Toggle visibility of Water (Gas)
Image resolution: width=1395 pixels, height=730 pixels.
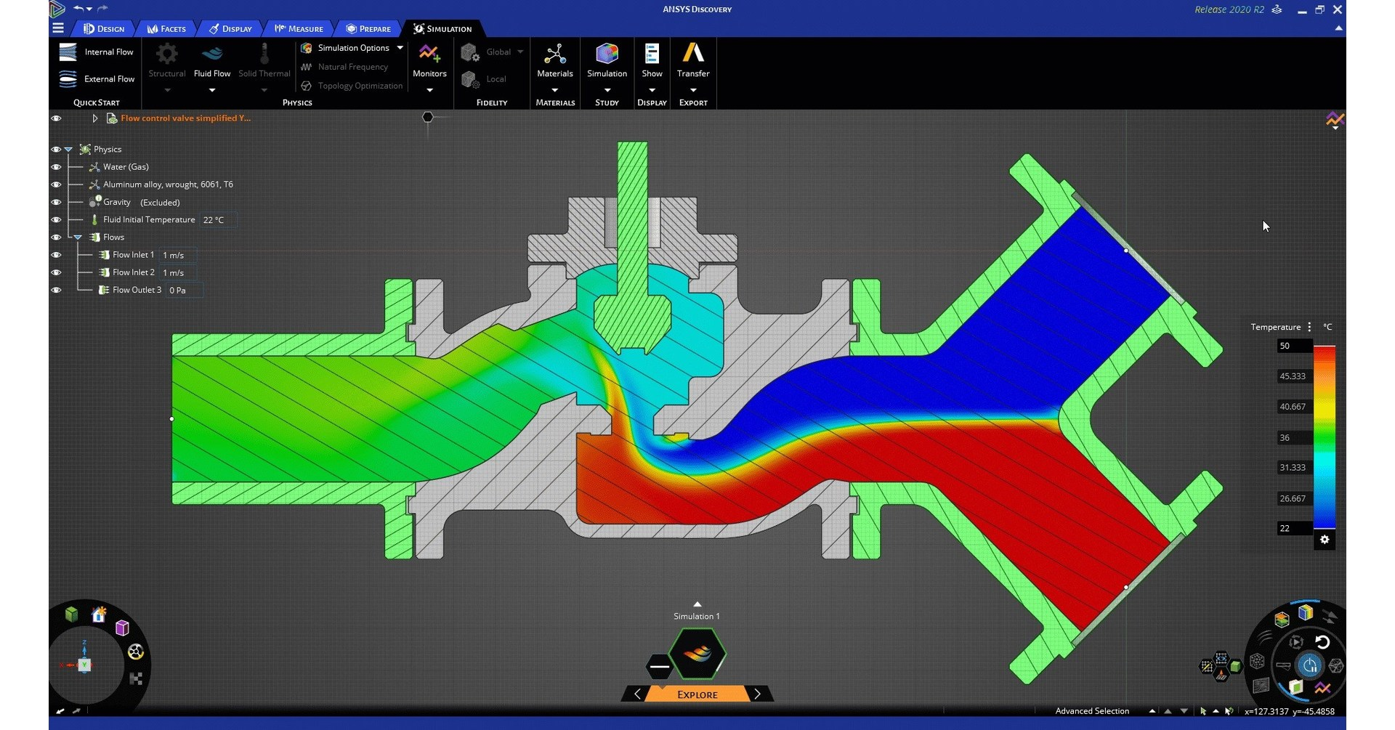[x=56, y=166]
